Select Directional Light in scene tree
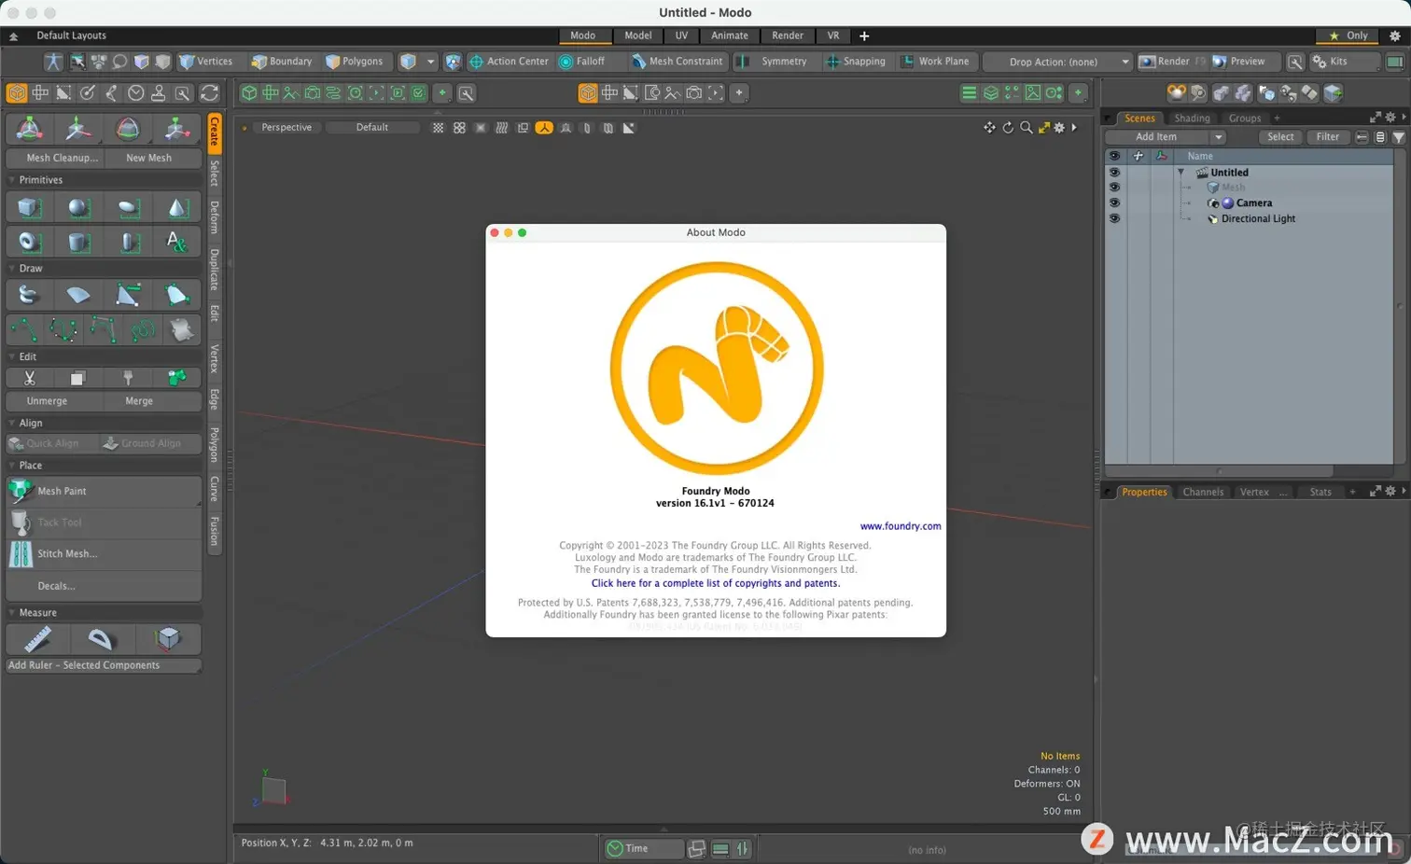Image resolution: width=1411 pixels, height=864 pixels. pos(1258,218)
